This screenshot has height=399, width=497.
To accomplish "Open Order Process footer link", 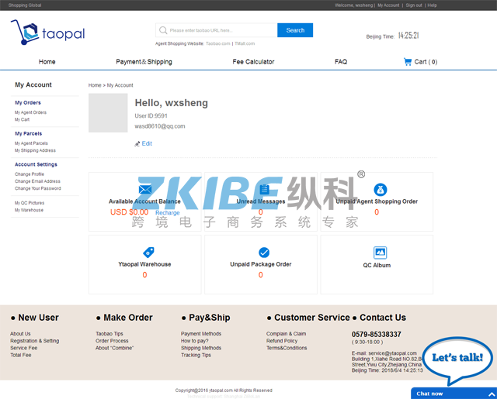I will [x=112, y=341].
